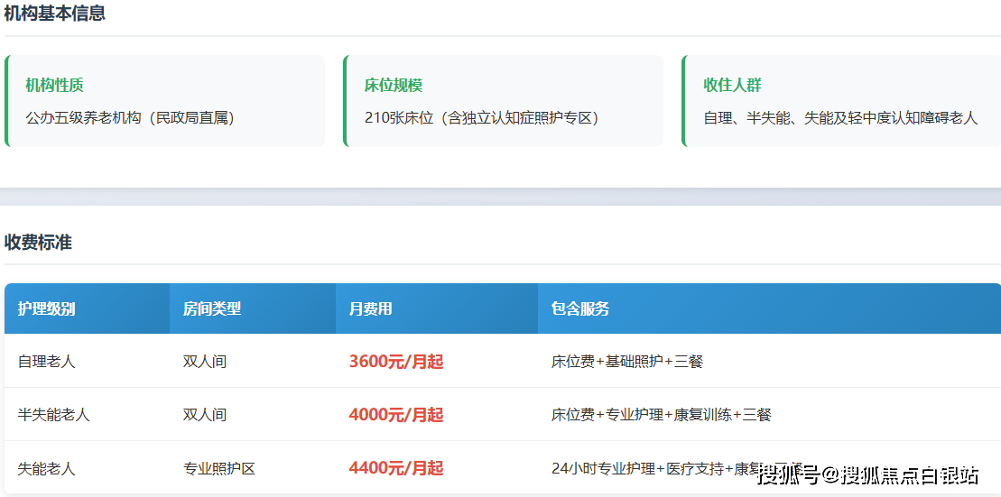Sort by the 月费用 column header

[x=371, y=308]
